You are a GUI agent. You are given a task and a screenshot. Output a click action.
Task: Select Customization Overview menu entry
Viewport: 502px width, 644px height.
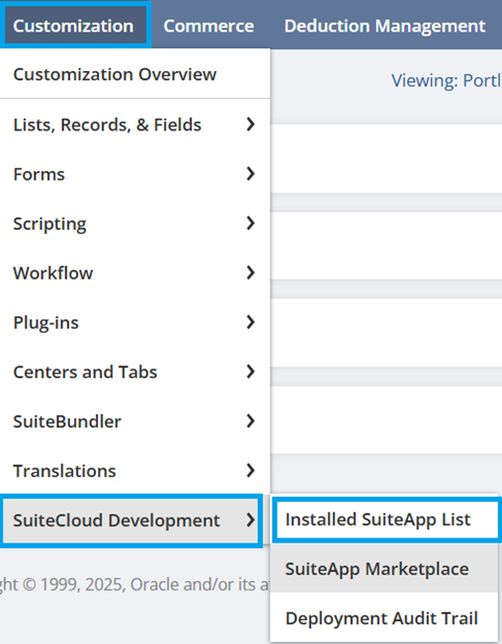134,74
